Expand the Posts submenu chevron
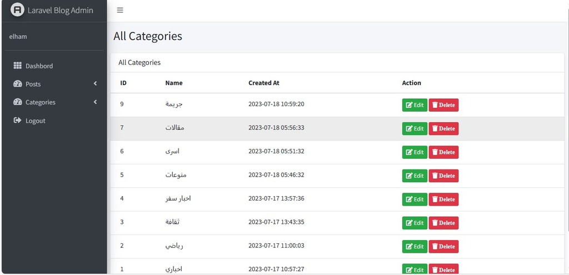The height and width of the screenshot is (275, 569). coord(95,83)
